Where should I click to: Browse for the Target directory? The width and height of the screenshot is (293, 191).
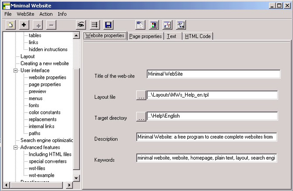pos(141,116)
